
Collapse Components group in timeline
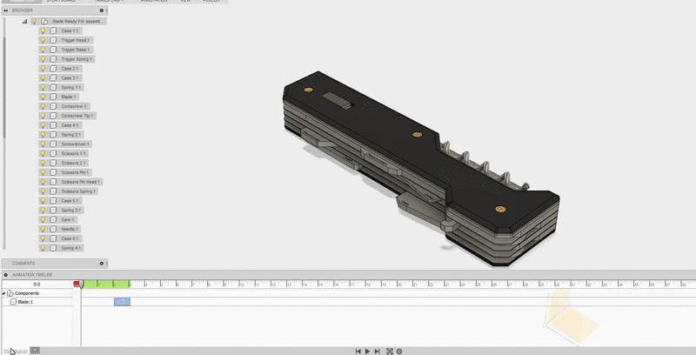point(4,293)
